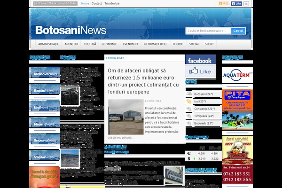Select Timișoara (24°) weather row

[207, 116]
